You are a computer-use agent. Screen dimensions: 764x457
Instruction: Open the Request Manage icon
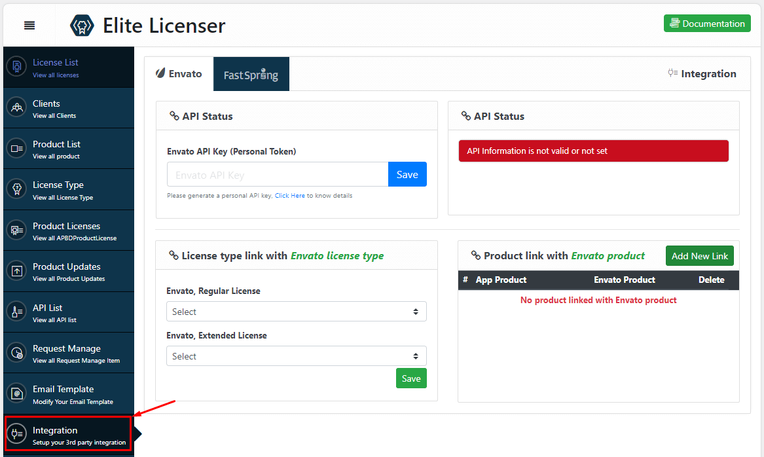pyautogui.click(x=16, y=352)
